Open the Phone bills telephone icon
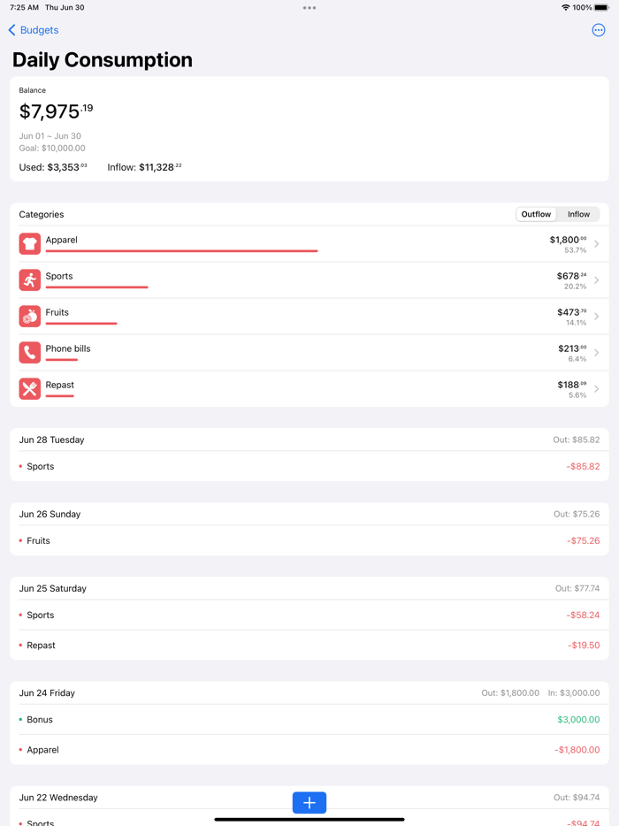This screenshot has height=826, width=619. [29, 352]
